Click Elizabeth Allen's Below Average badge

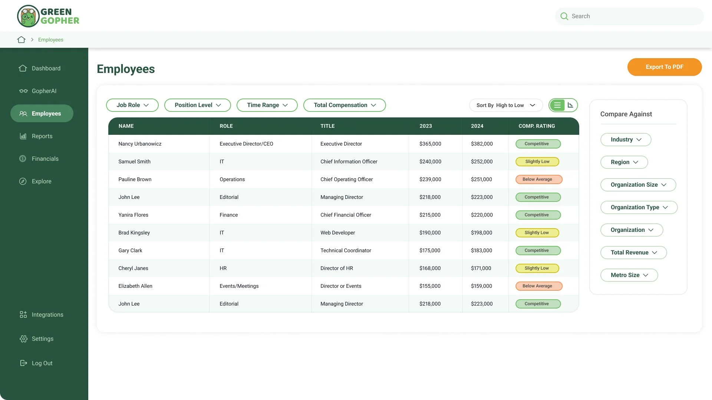[x=539, y=286]
